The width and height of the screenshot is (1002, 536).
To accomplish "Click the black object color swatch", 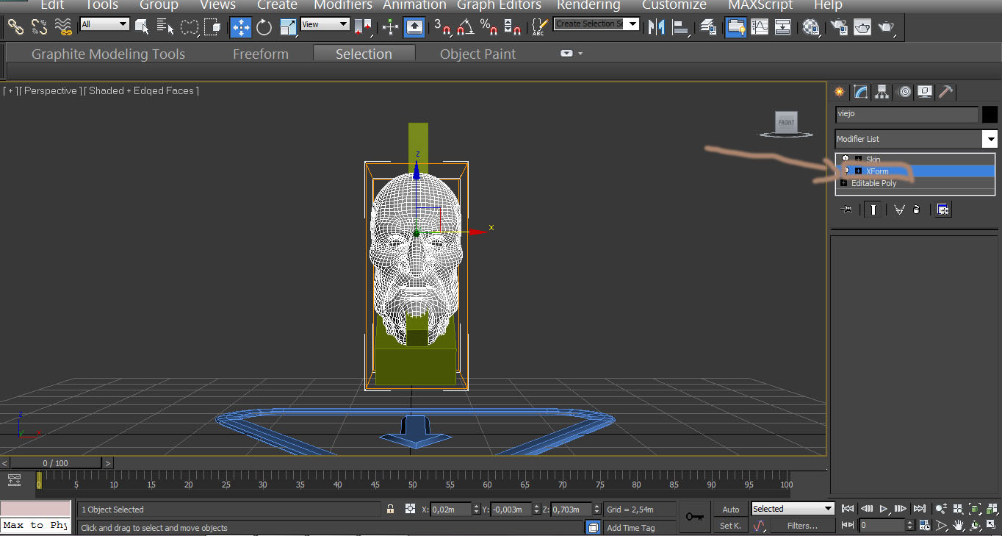I will pos(990,114).
